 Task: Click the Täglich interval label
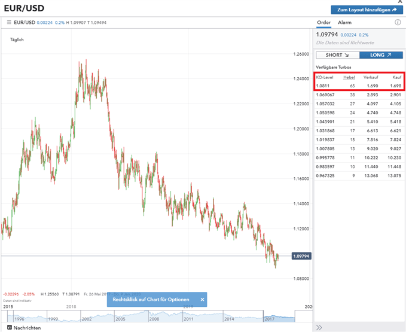17,39
